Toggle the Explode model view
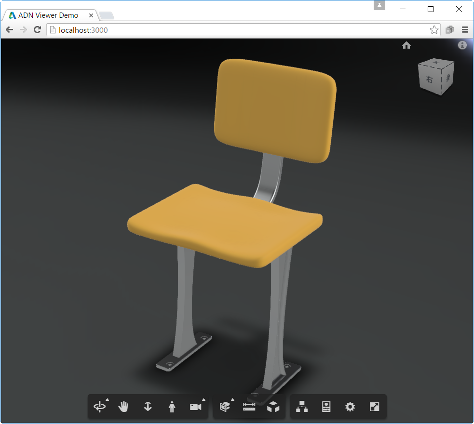Image resolution: width=474 pixels, height=424 pixels. [x=273, y=407]
